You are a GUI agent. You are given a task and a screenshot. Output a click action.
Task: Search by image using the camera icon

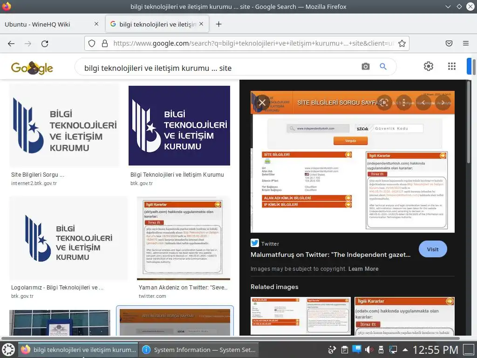(365, 66)
